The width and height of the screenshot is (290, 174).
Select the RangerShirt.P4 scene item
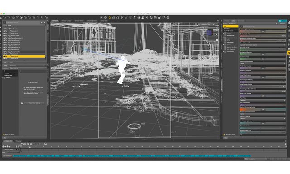(x=16, y=47)
